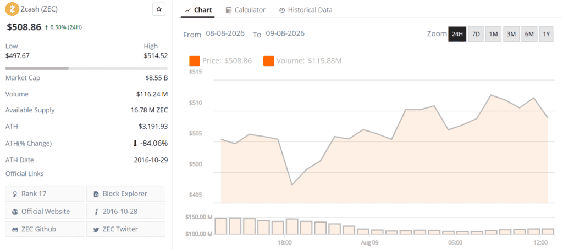Switch to the Calculator tab
The height and width of the screenshot is (250, 563).
click(246, 10)
